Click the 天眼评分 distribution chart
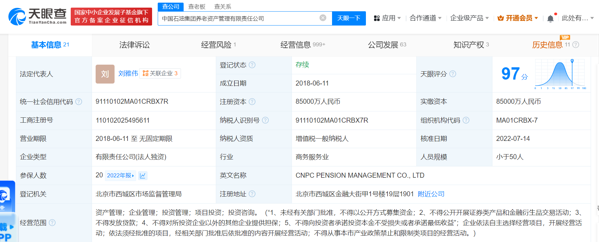This screenshot has height=242, width=599. click(x=560, y=74)
